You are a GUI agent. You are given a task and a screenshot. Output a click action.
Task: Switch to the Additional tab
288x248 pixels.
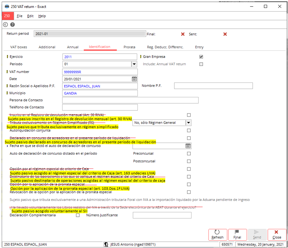click(47, 47)
